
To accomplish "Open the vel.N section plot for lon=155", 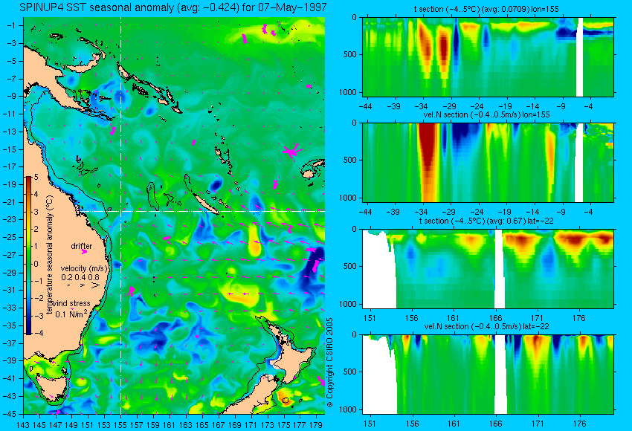I will (488, 162).
